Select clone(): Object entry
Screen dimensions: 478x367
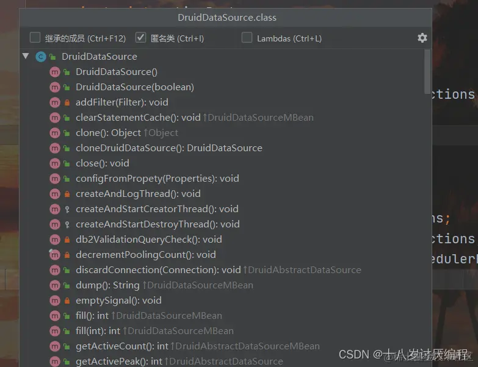(x=108, y=133)
